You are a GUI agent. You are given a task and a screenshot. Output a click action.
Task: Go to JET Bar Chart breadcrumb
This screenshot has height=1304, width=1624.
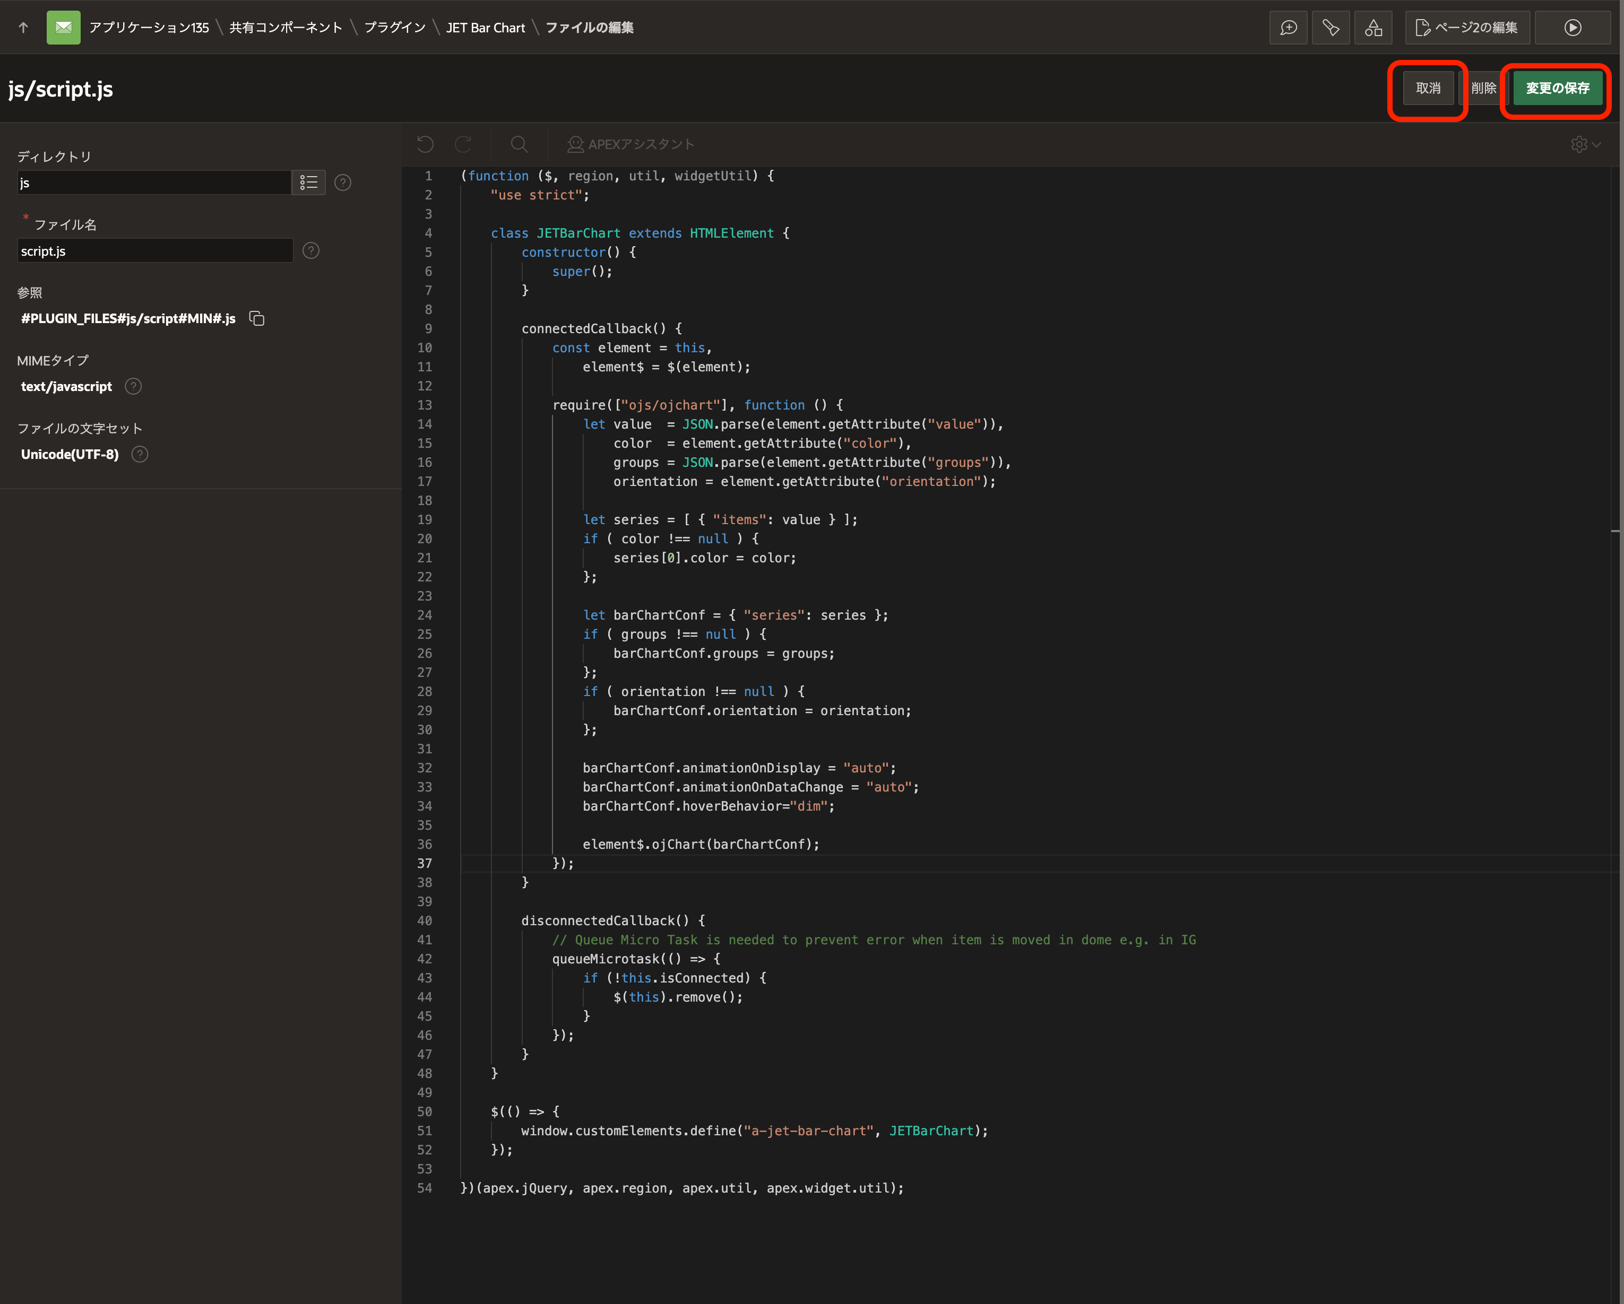485,28
